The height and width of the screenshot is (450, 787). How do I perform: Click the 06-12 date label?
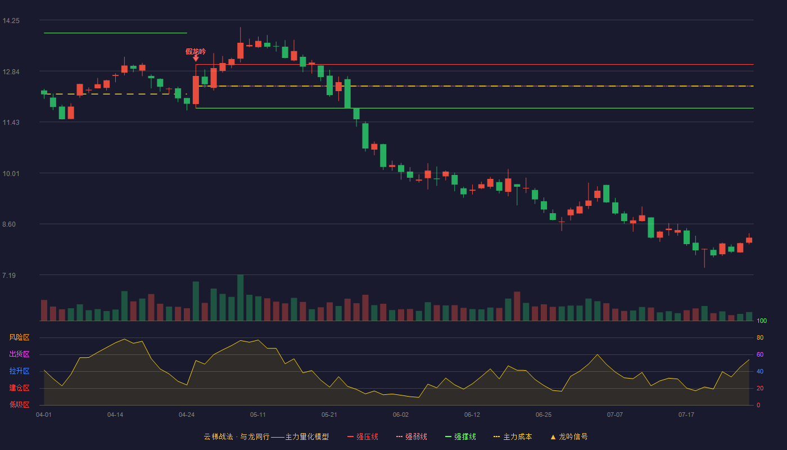click(472, 415)
